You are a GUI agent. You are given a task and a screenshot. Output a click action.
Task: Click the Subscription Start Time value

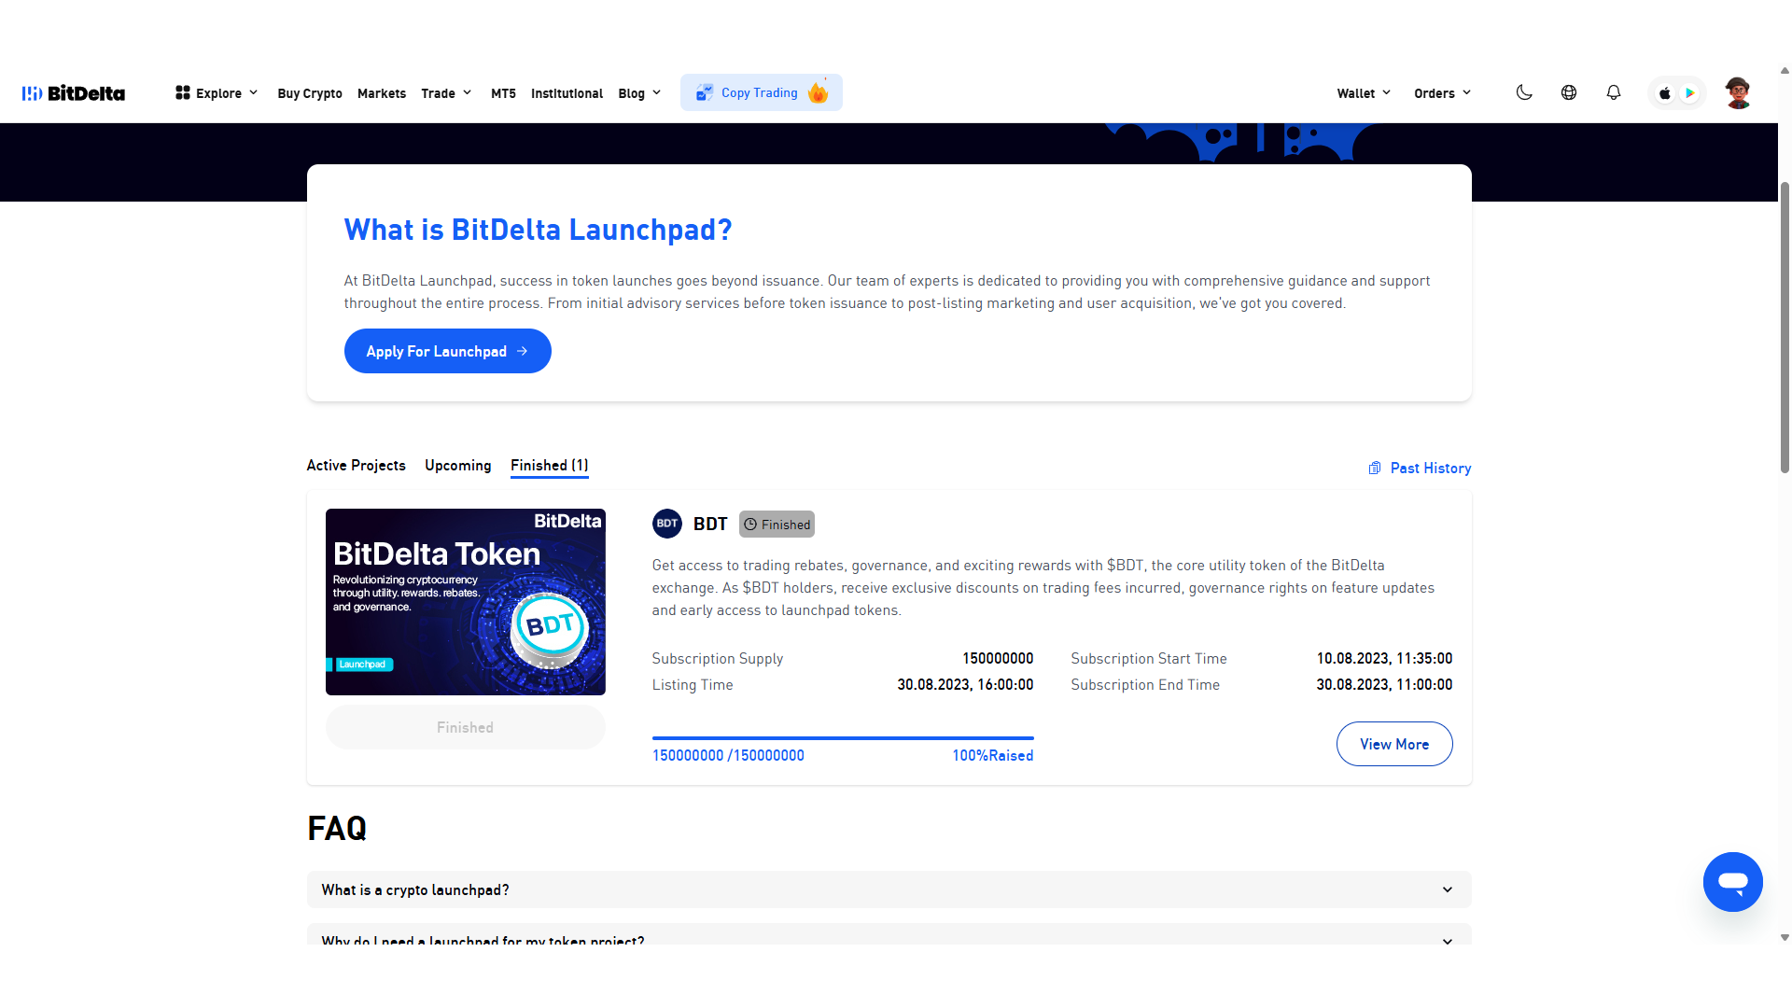pyautogui.click(x=1384, y=658)
